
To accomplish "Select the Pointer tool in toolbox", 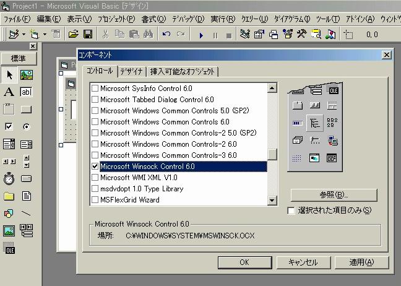I will 9,75.
